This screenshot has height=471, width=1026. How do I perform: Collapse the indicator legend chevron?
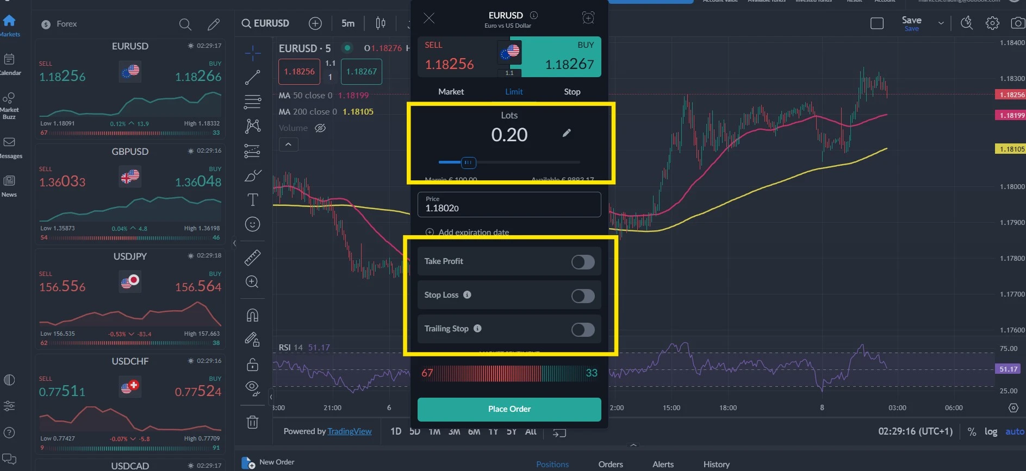click(x=288, y=145)
